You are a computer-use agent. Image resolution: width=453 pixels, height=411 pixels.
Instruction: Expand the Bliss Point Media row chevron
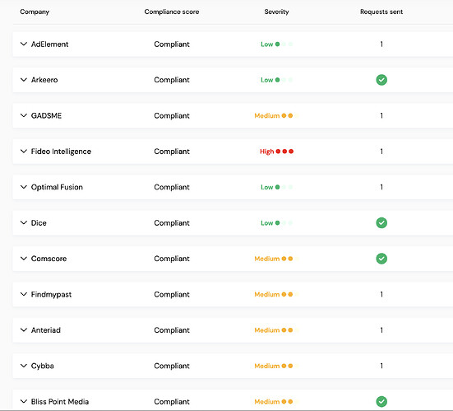coord(24,401)
